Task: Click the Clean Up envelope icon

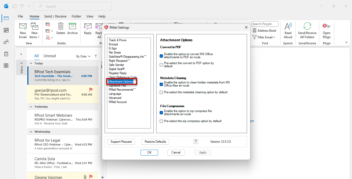Action: [48, 31]
